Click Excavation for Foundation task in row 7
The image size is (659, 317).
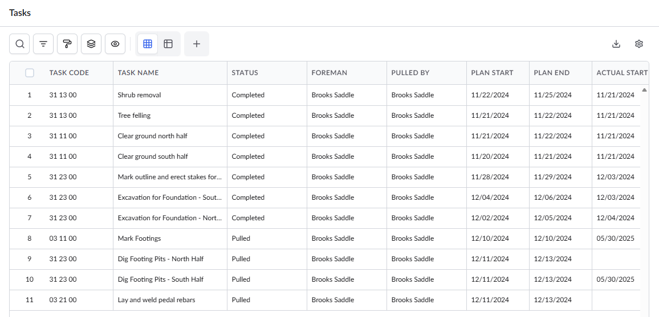[170, 218]
